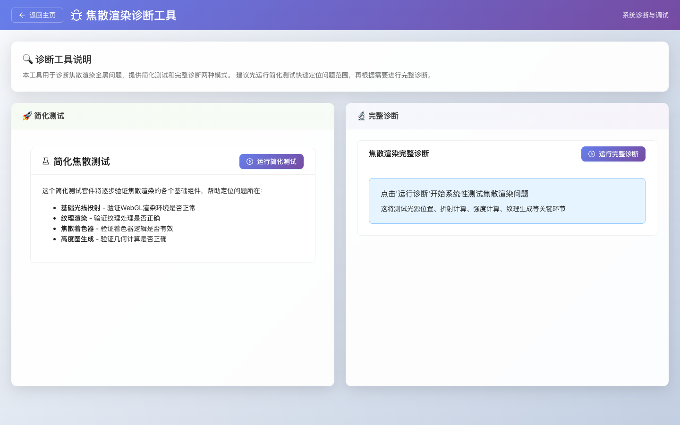Click the 高度图生成 list item
The image size is (680, 425).
pos(114,239)
